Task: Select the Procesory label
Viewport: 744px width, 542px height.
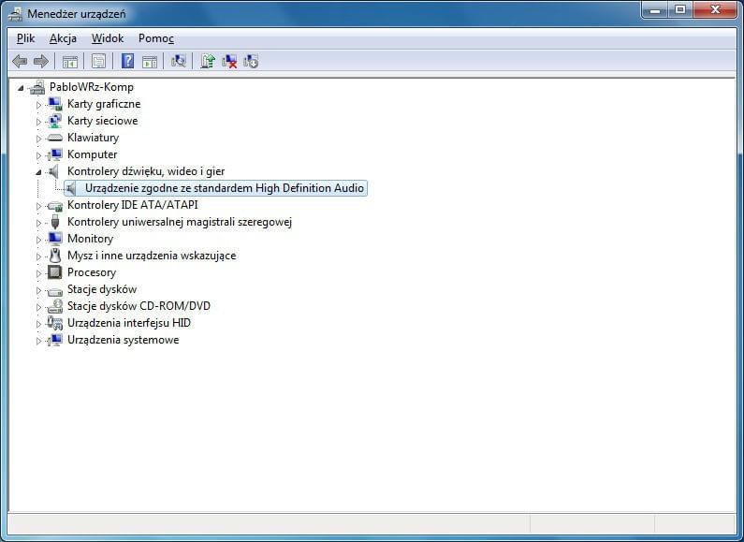Action: click(x=92, y=272)
